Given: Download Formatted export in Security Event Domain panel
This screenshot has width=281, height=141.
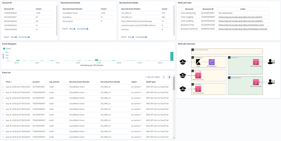Looking at the screenshot, I should tap(83, 29).
